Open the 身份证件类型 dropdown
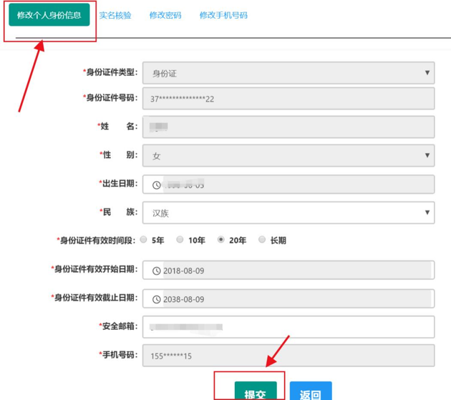451x400 pixels. click(x=288, y=72)
